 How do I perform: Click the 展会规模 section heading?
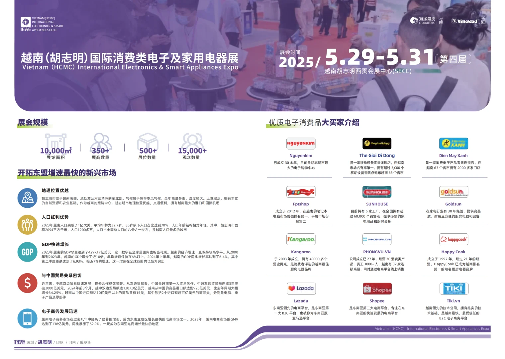[33, 122]
